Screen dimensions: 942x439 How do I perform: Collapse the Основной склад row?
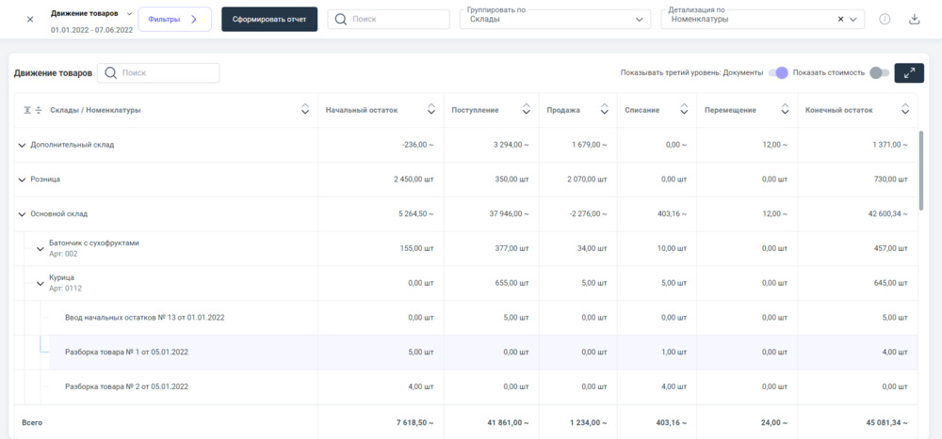23,214
